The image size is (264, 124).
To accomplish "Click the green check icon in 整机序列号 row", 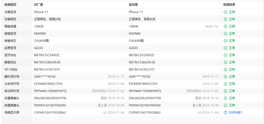I will coord(226,77).
